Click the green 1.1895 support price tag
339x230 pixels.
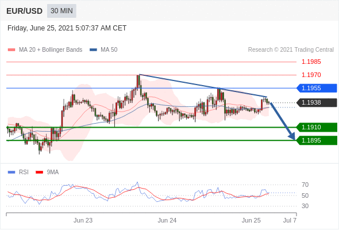317,140
